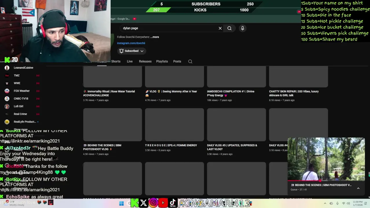Image resolution: width=370 pixels, height=208 pixels.
Task: Open the Playlists tab
Action: pyautogui.click(x=162, y=61)
